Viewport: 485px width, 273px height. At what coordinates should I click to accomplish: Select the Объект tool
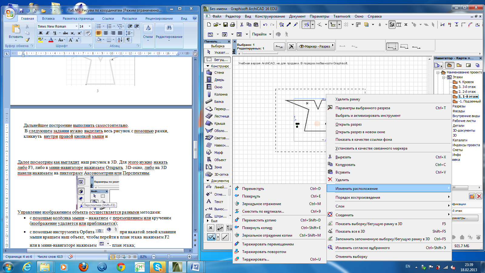(x=218, y=160)
